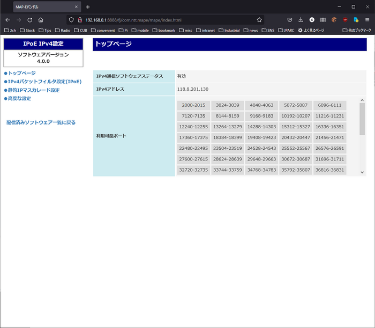Open the CUB bookmark folder

[x=80, y=31]
